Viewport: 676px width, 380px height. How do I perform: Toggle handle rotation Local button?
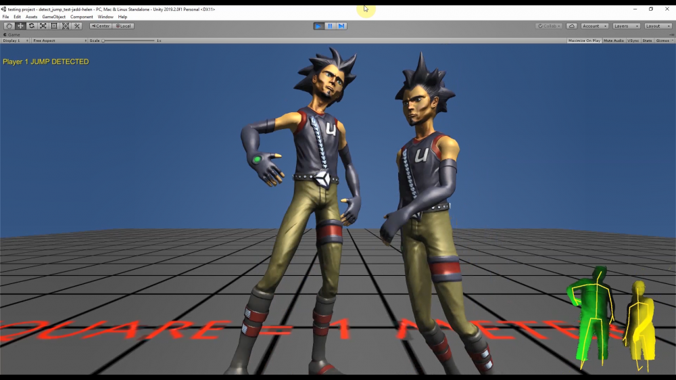tap(123, 26)
